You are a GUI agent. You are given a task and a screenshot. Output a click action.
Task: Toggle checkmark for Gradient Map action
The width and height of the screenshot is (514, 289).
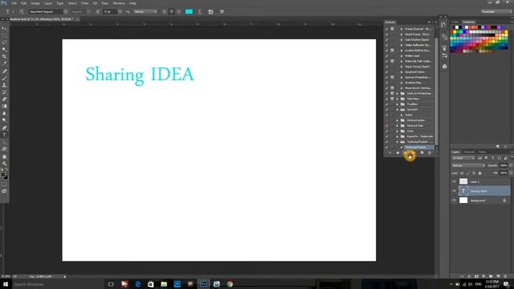[387, 83]
